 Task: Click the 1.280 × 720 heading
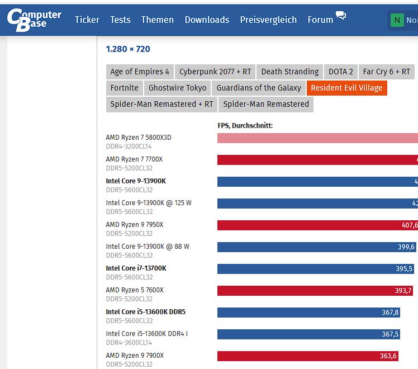[128, 49]
